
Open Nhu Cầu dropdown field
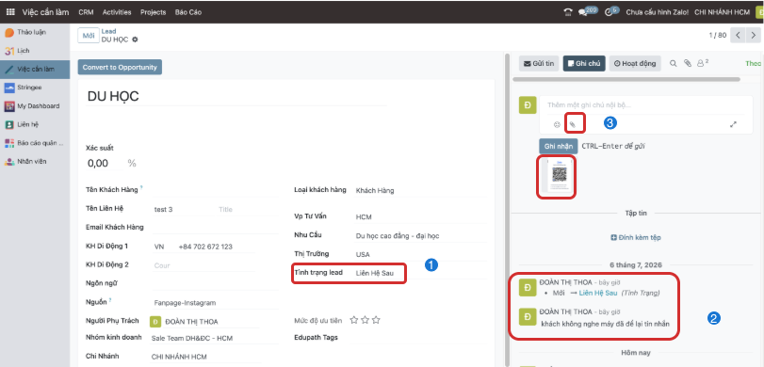[x=420, y=235]
